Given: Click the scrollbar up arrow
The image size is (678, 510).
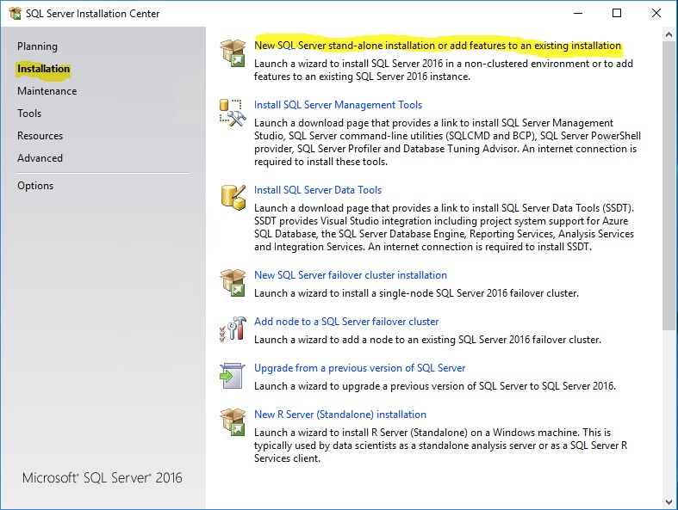Looking at the screenshot, I should click(x=669, y=34).
